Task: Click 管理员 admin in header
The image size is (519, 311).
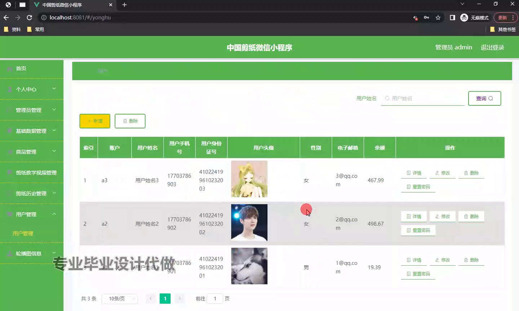Action: (x=454, y=48)
